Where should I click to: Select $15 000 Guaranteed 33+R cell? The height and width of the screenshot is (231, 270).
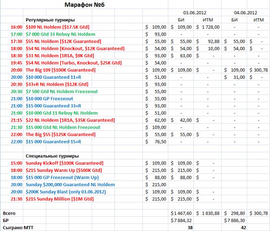click(53, 106)
